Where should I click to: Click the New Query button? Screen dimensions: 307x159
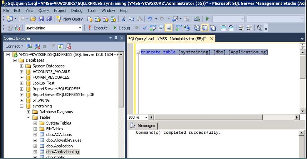tap(70, 19)
